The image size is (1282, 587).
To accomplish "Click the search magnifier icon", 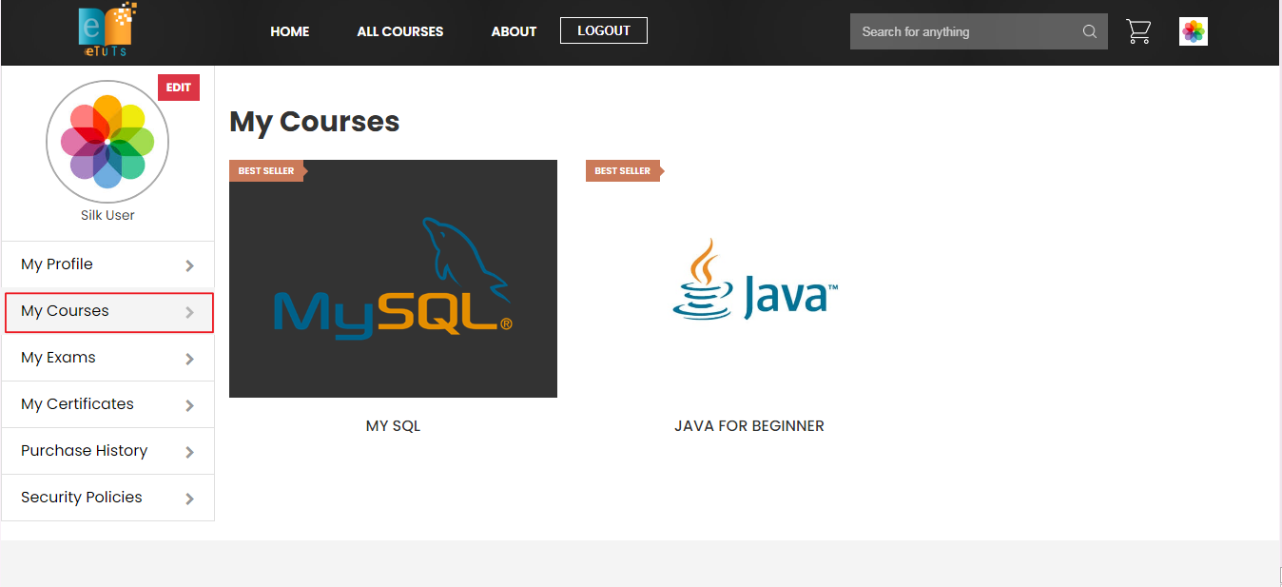I will point(1090,31).
